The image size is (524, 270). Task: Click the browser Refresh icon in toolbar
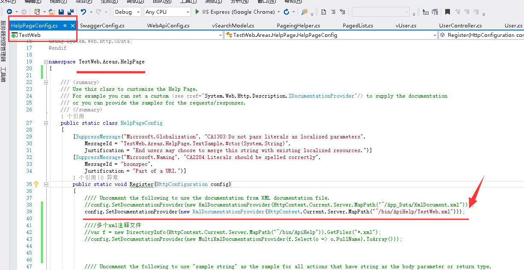(x=286, y=12)
